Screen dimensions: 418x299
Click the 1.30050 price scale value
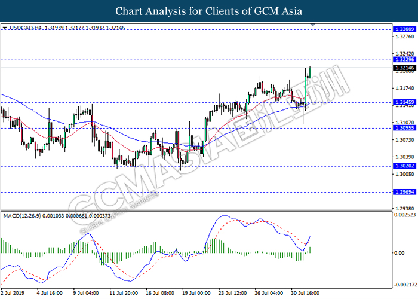(405, 174)
